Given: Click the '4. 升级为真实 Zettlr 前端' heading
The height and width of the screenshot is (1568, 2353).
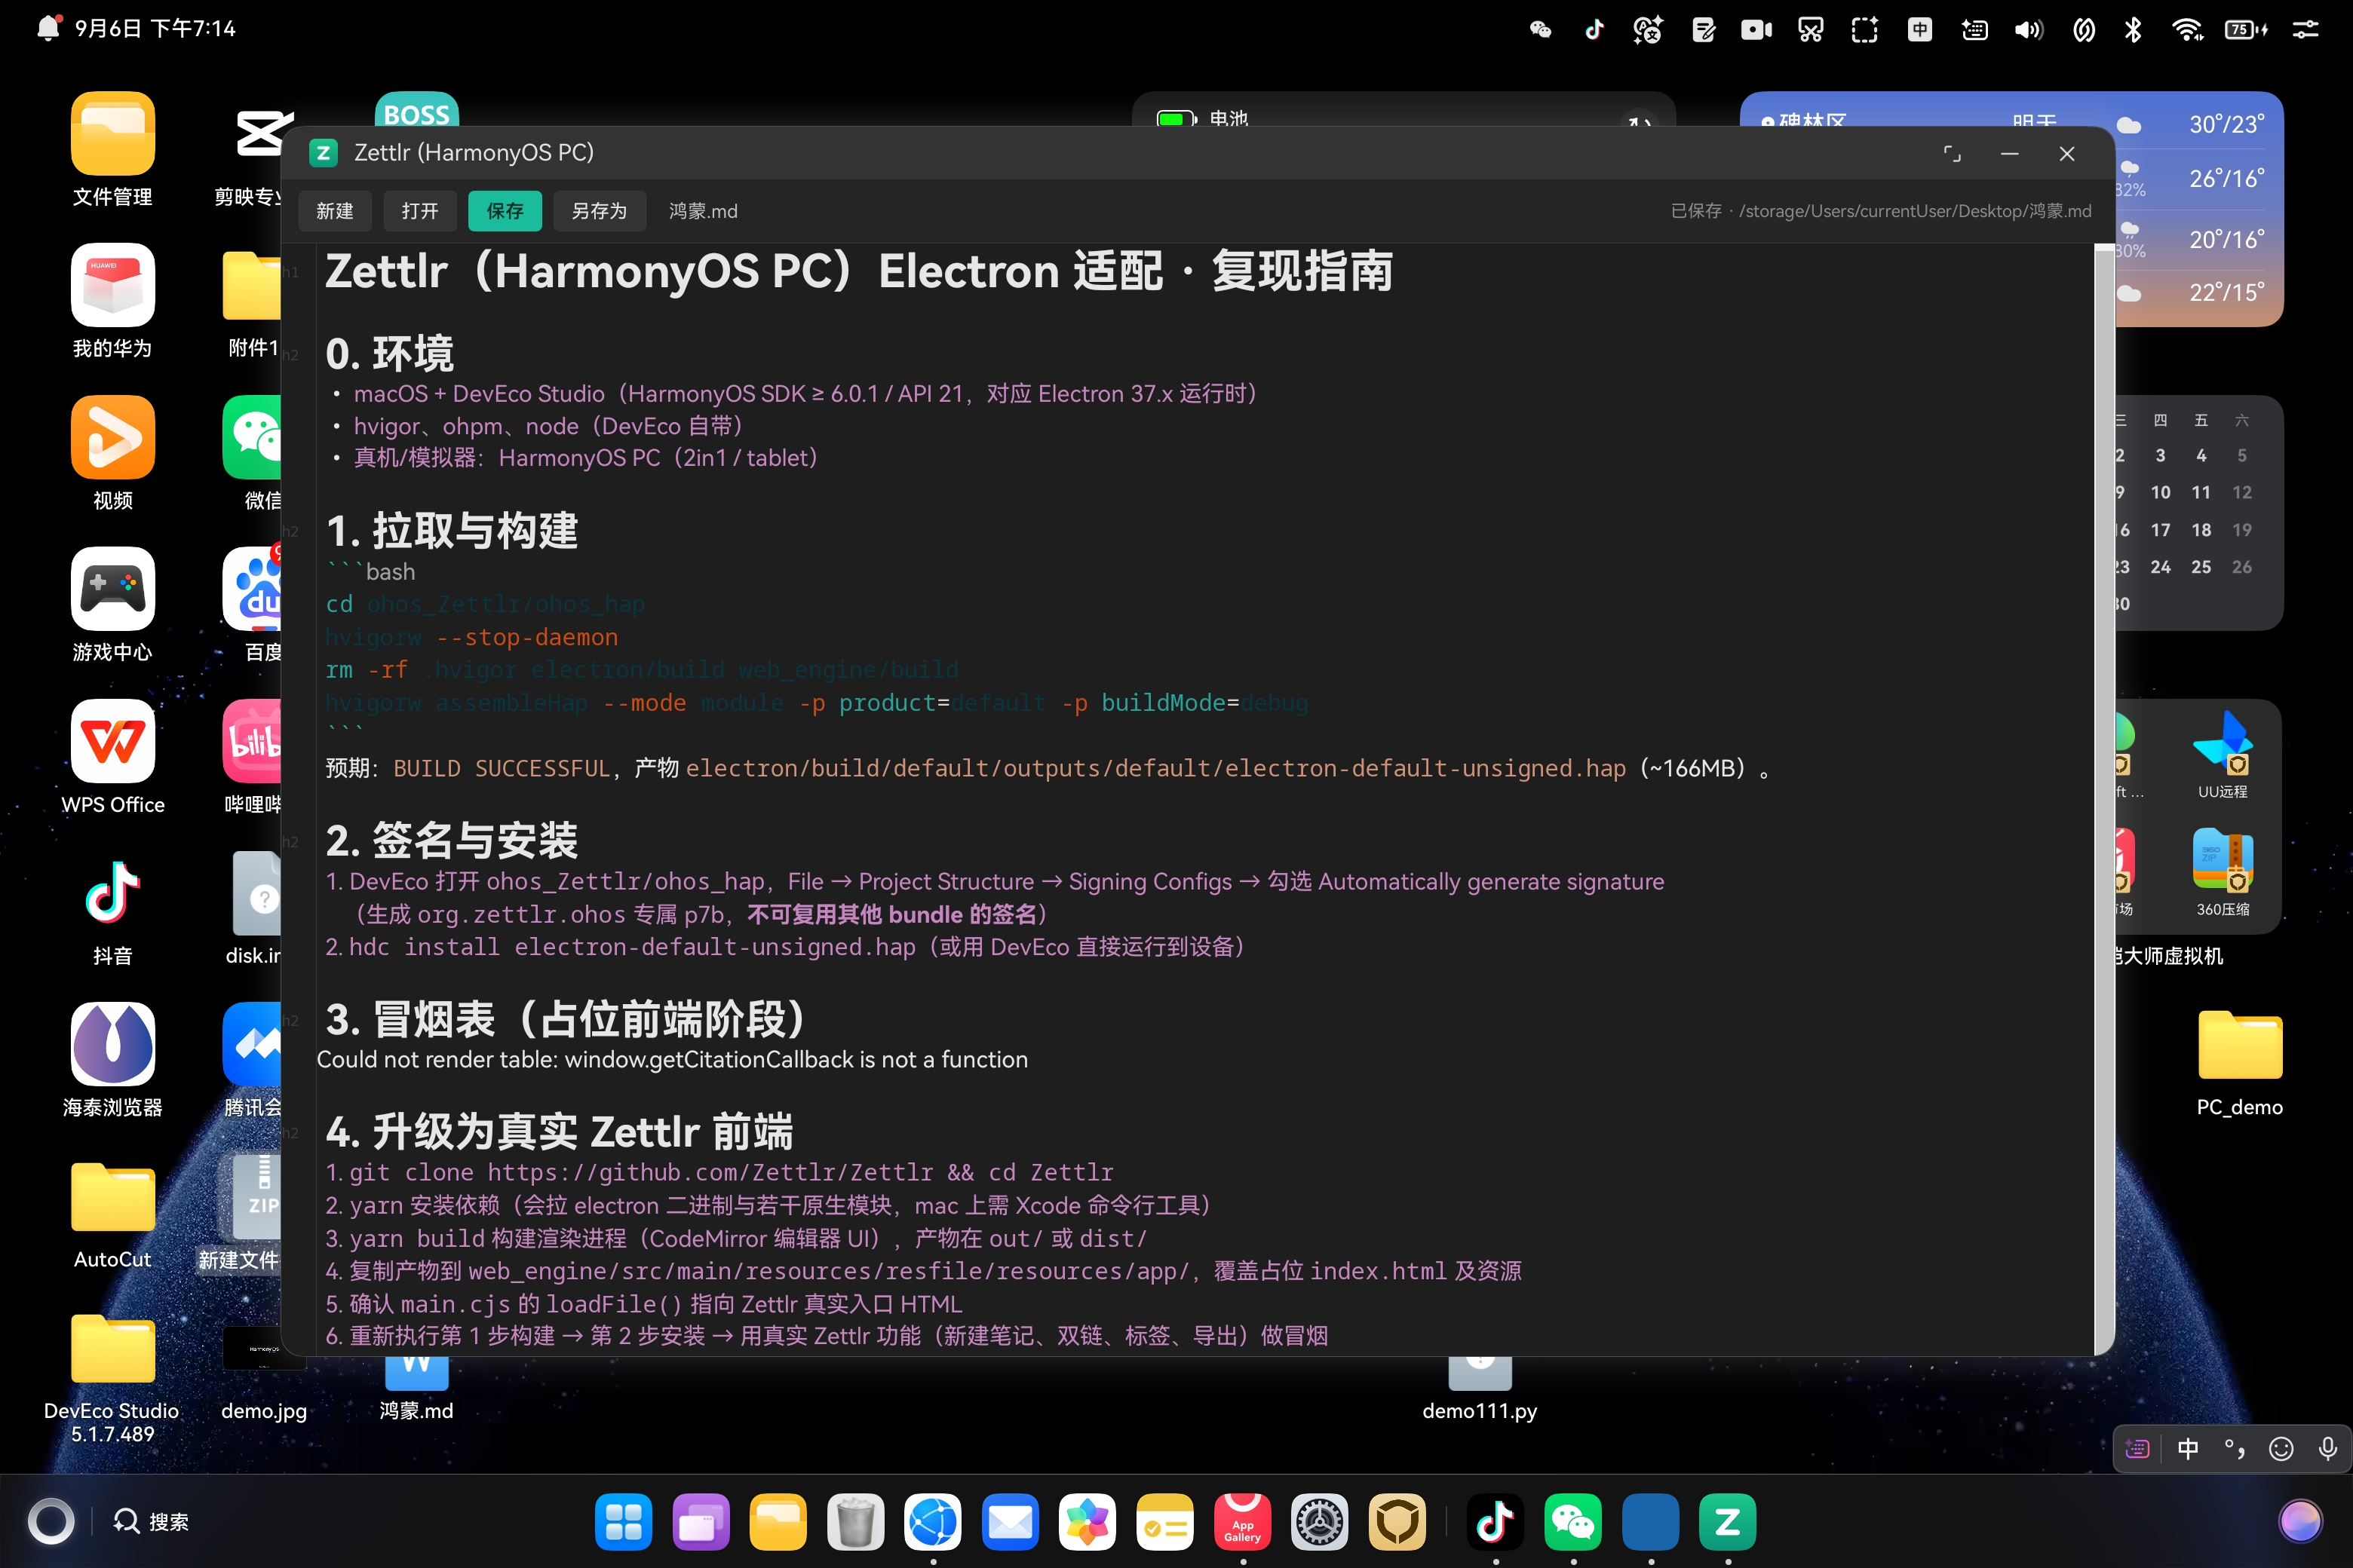Looking at the screenshot, I should pyautogui.click(x=560, y=1131).
